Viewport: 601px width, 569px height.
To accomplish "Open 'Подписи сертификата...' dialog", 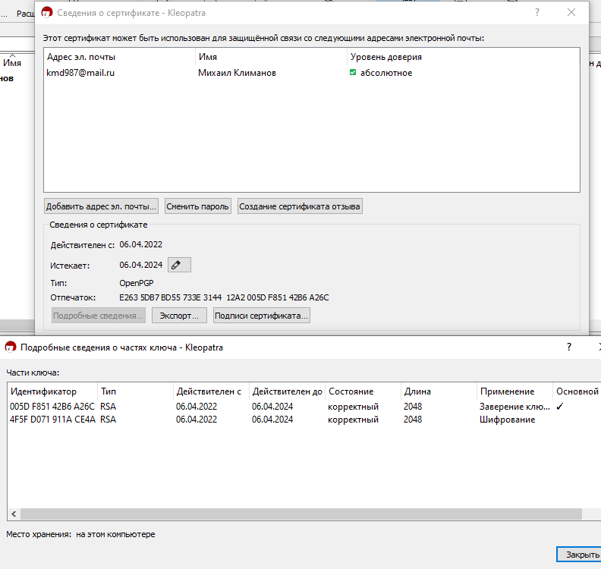I will [261, 316].
